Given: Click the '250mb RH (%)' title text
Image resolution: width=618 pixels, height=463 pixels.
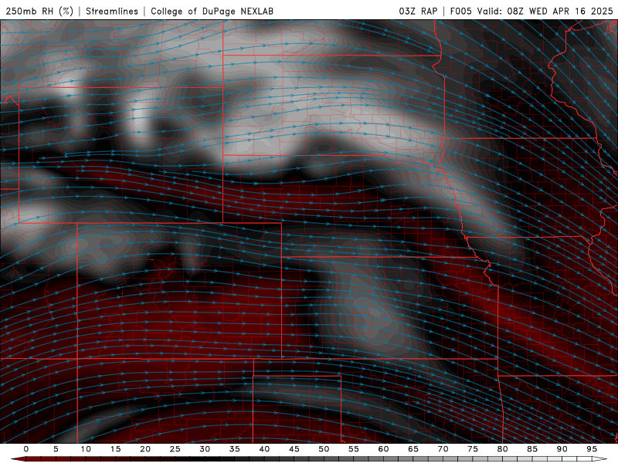Looking at the screenshot, I should click(x=39, y=11).
